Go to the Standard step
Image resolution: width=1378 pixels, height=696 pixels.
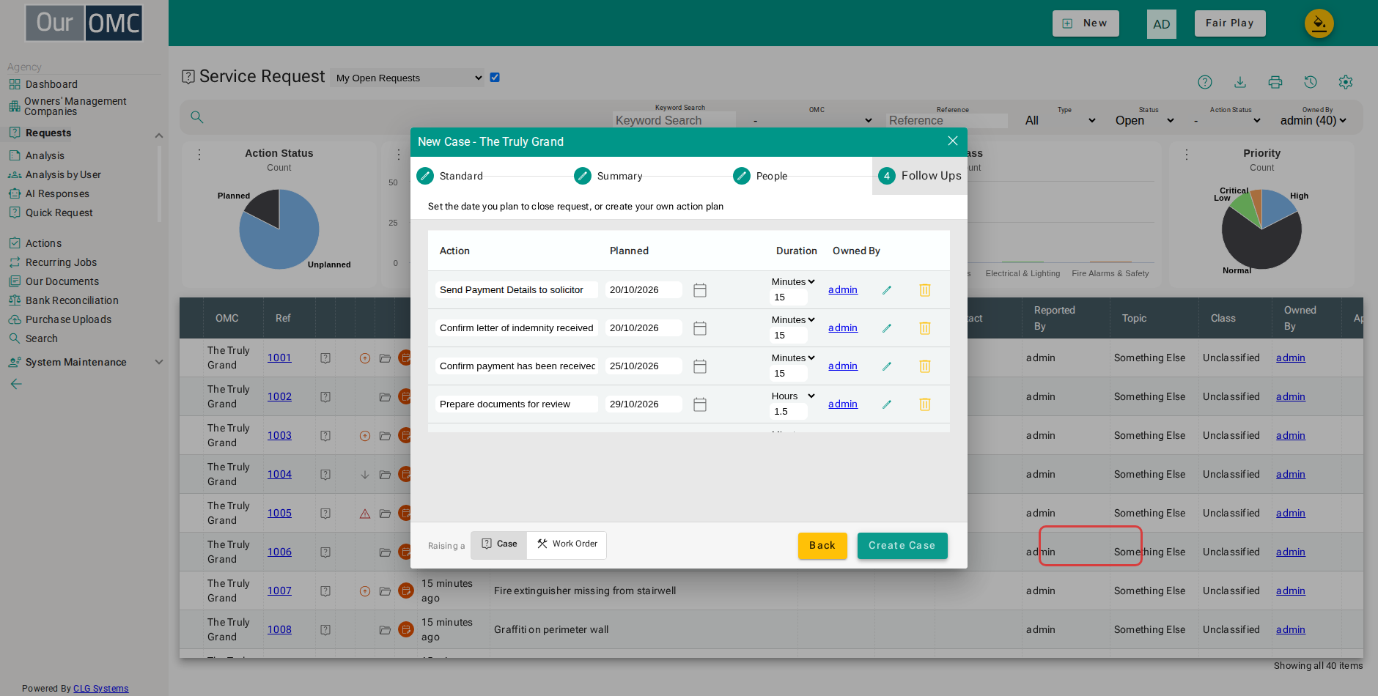[x=450, y=176]
